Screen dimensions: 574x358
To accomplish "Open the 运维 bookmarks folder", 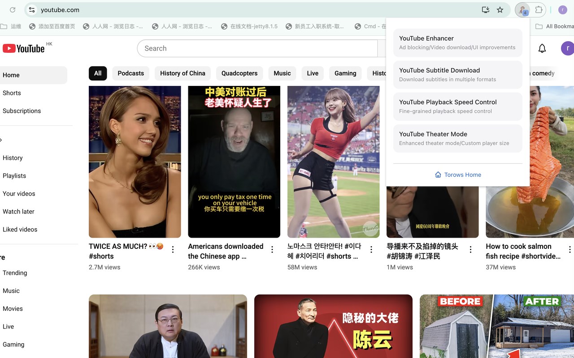I will [11, 26].
